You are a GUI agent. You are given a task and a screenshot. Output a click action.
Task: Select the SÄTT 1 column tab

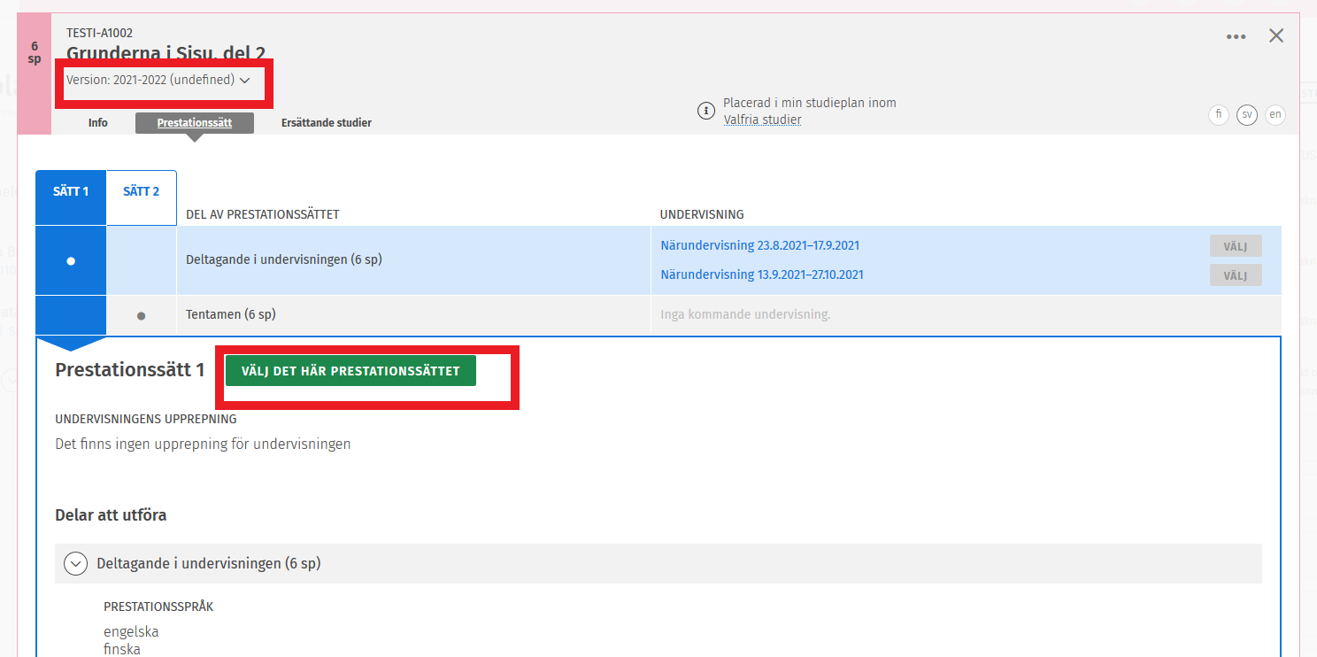coord(71,192)
